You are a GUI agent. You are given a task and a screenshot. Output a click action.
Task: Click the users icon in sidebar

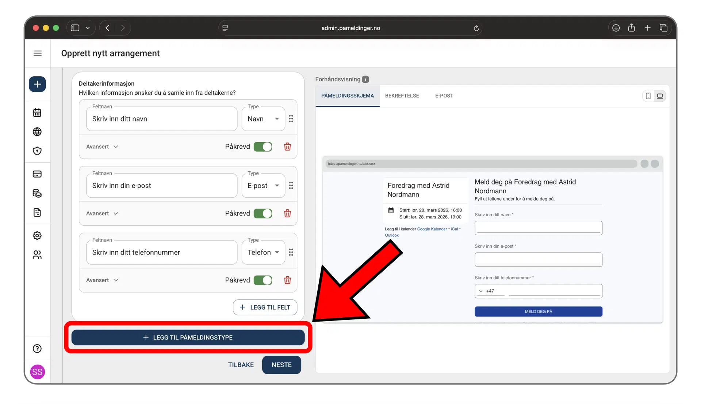point(37,255)
